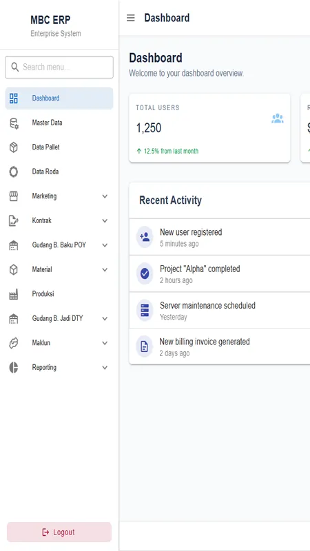This screenshot has width=310, height=551.
Task: Open Gudang B. Jadi DTY menu
Action: [59, 319]
